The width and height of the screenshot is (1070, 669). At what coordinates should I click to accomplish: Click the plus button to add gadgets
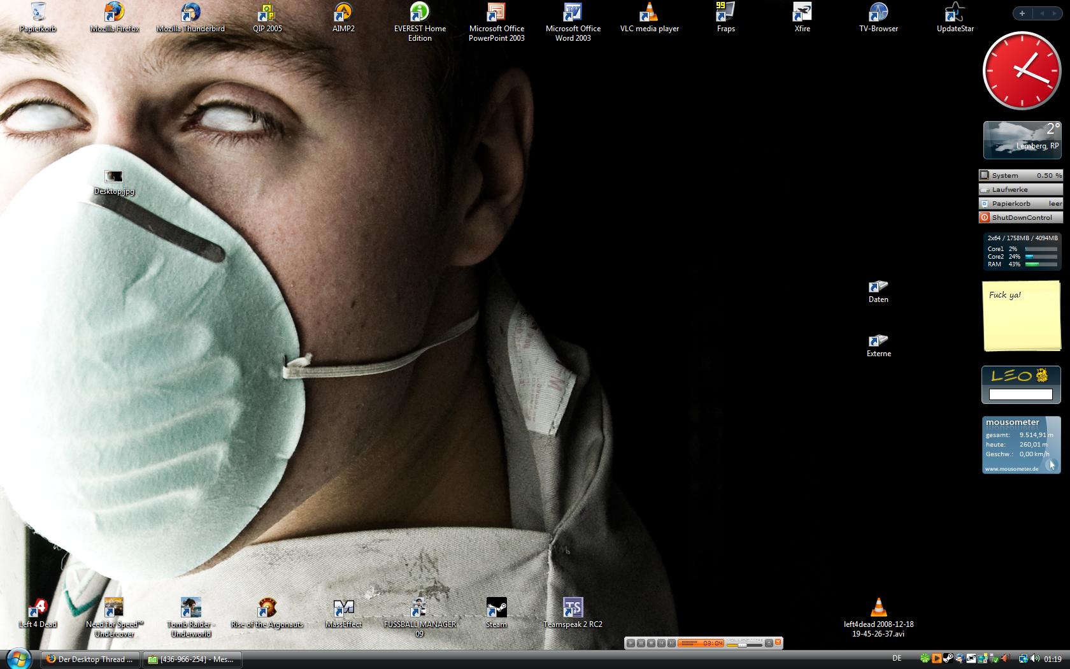click(x=1022, y=13)
